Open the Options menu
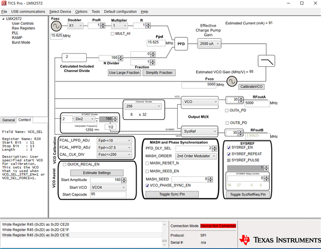Viewport: 321px width, 249px height. coord(81,11)
